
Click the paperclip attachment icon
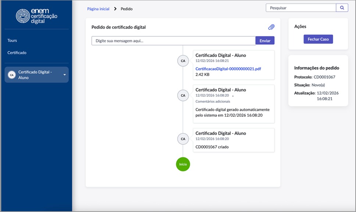(271, 27)
